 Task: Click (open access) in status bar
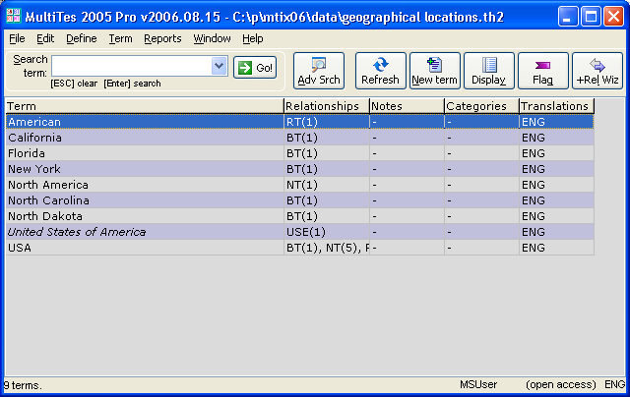coord(561,384)
